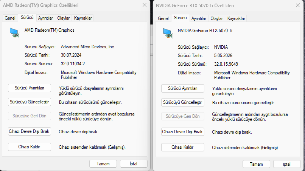Confirm with Tamam in AMD Radeon window
The image size is (305, 171).
(x=103, y=164)
